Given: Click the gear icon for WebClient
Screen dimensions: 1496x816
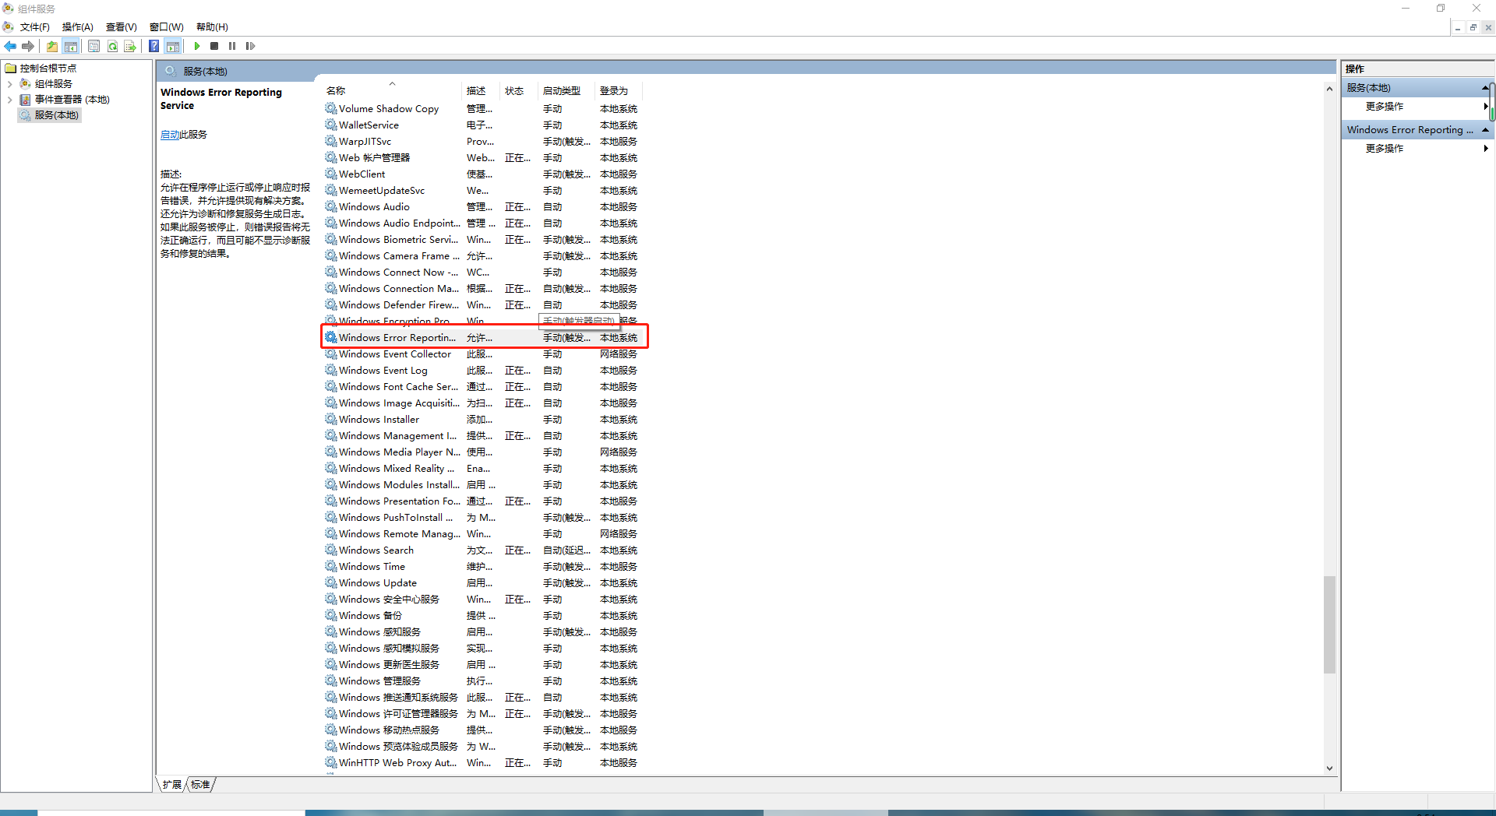Looking at the screenshot, I should (331, 174).
